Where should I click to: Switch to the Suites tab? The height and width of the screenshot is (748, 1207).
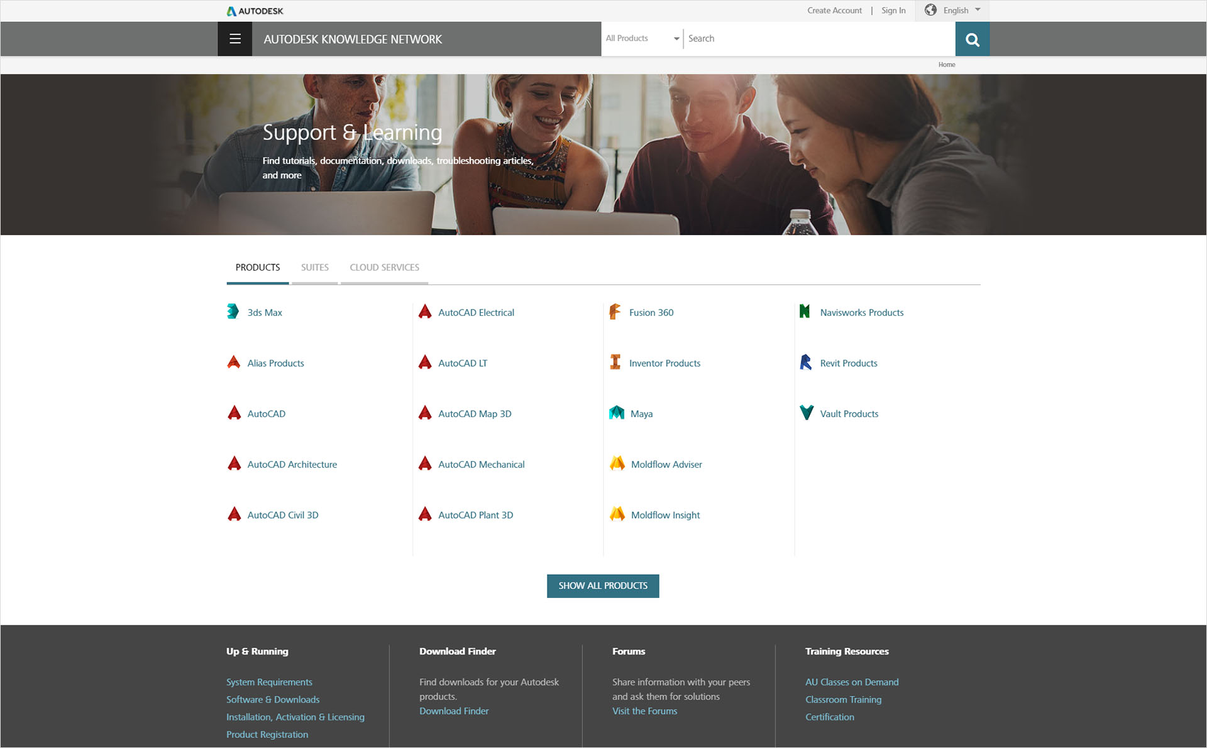click(314, 268)
